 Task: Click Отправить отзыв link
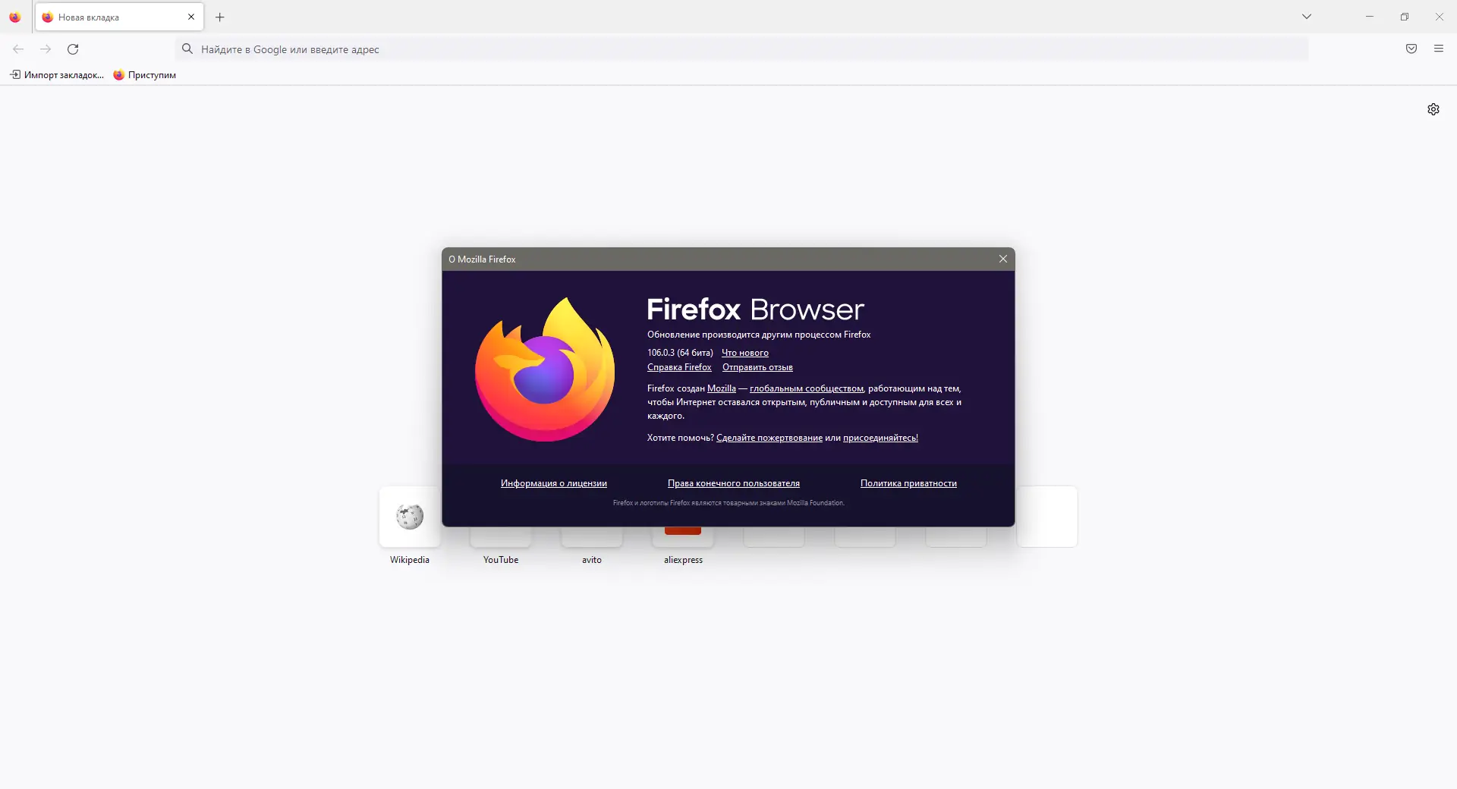757,367
